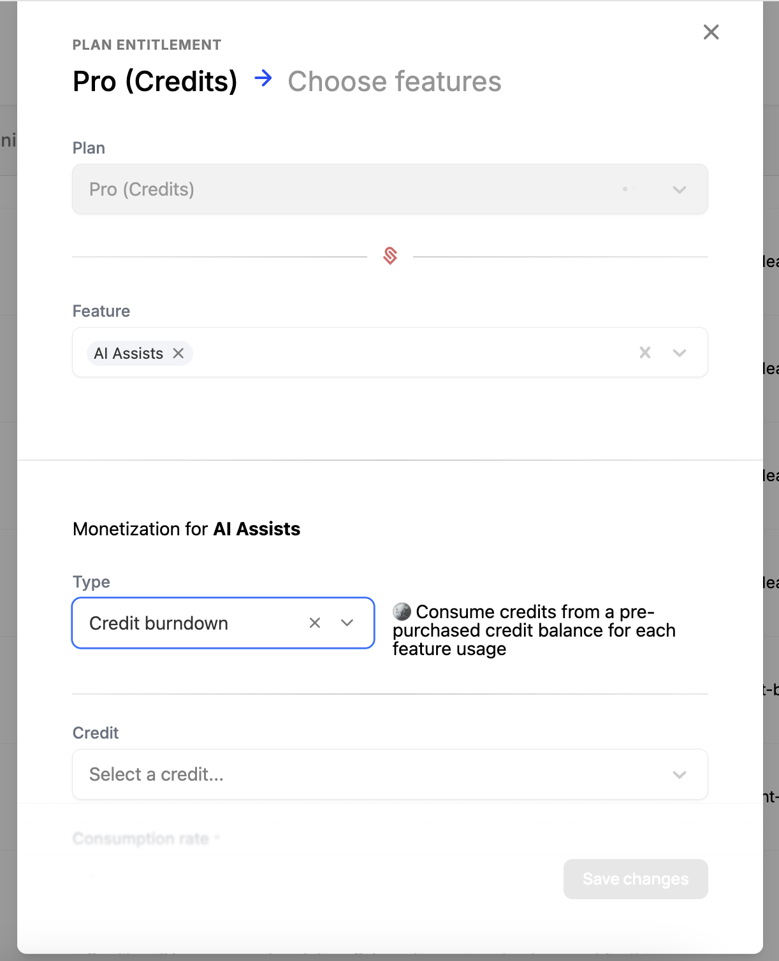Click inside the Feature input field
Image resolution: width=779 pixels, height=961 pixels.
[x=382, y=352]
